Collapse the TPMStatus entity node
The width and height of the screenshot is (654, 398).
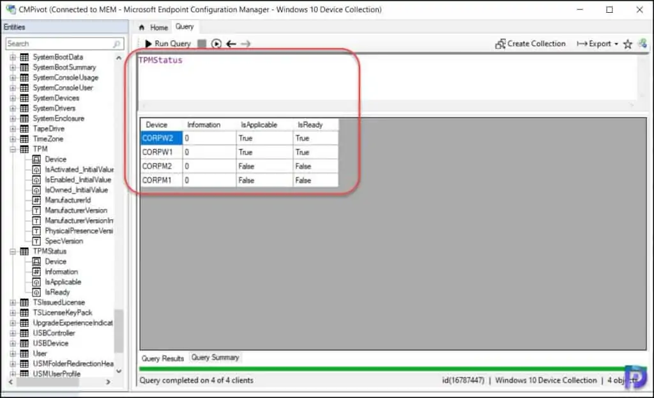[x=13, y=251]
